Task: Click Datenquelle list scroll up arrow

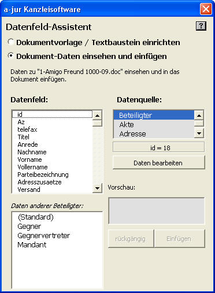Action: tap(199, 116)
